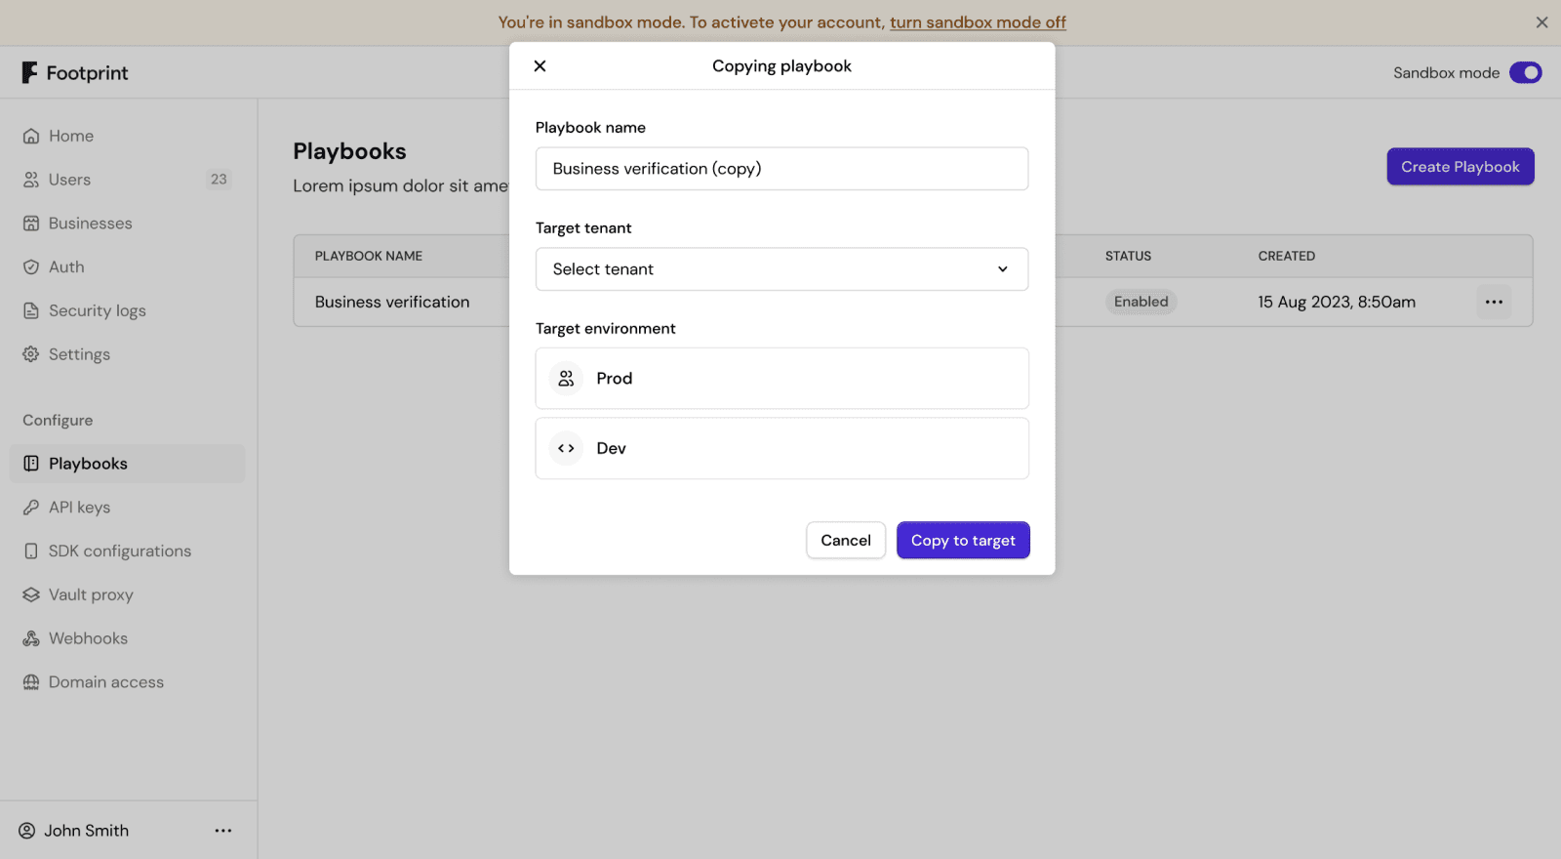Click the Footprint logo icon
Screen dimensions: 1561x859
(x=30, y=72)
